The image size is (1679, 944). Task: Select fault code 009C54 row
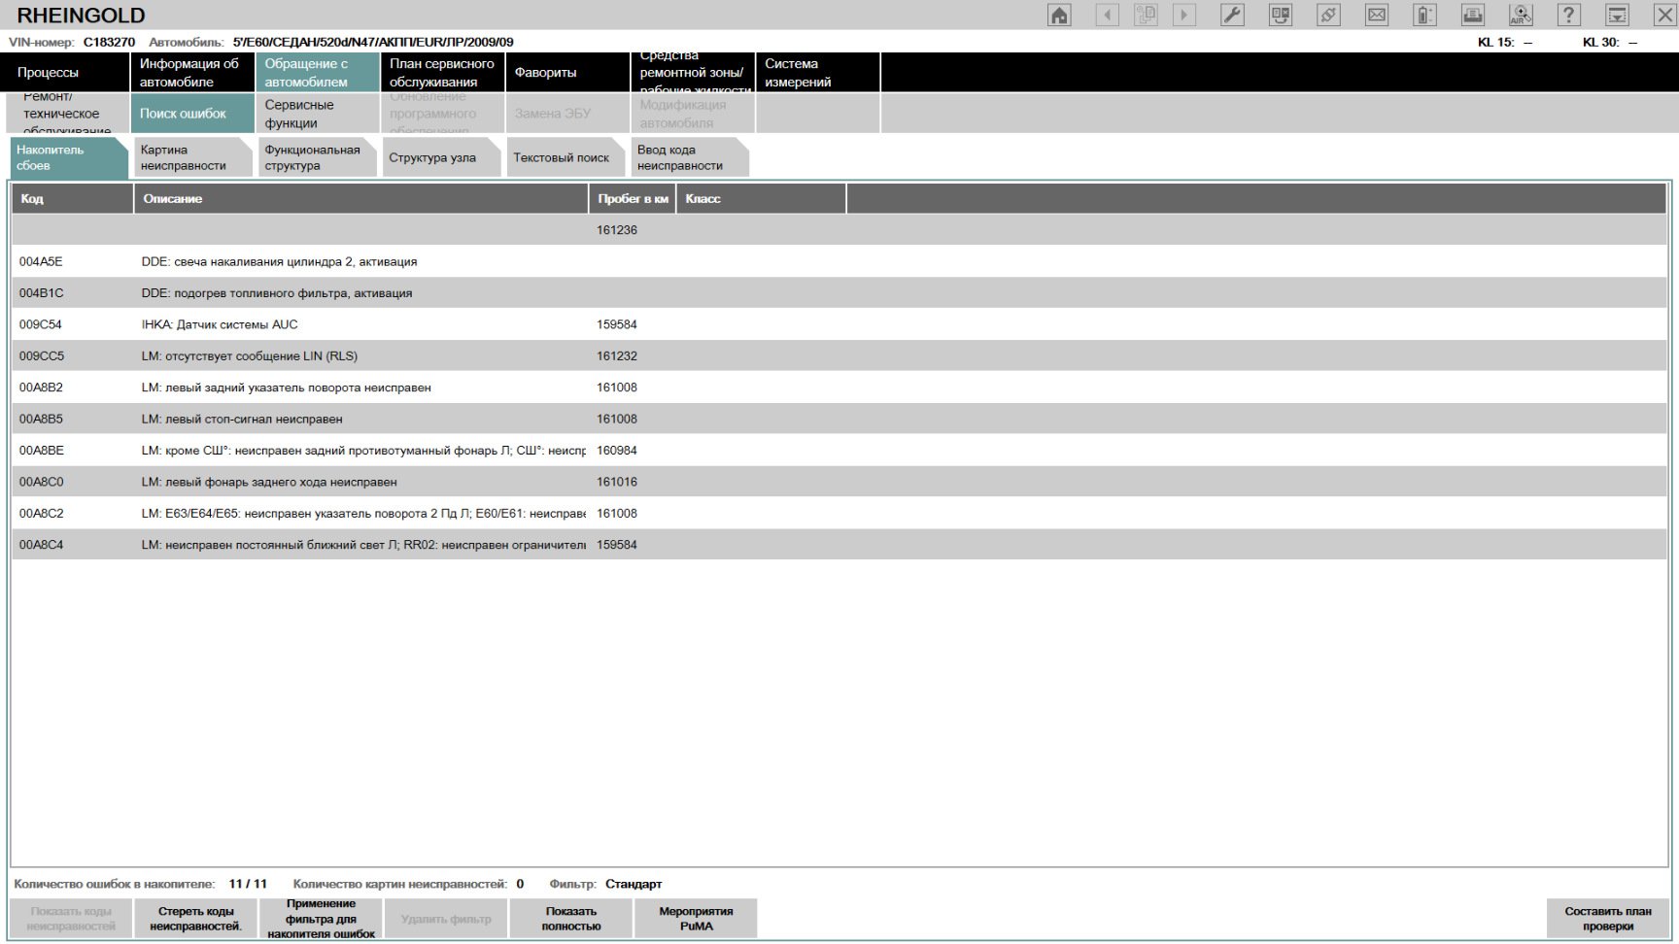839,324
